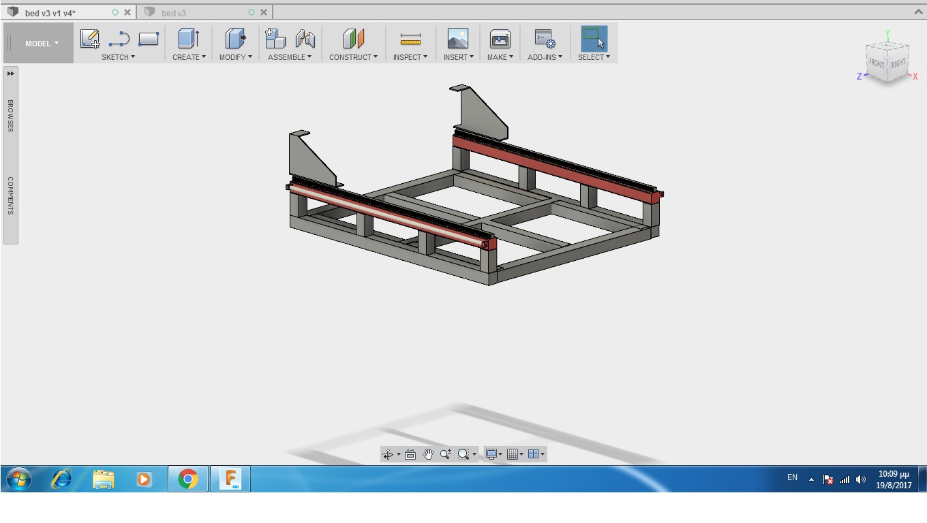Click the Look At icon in navigation bar
Image resolution: width=927 pixels, height=523 pixels.
point(410,454)
